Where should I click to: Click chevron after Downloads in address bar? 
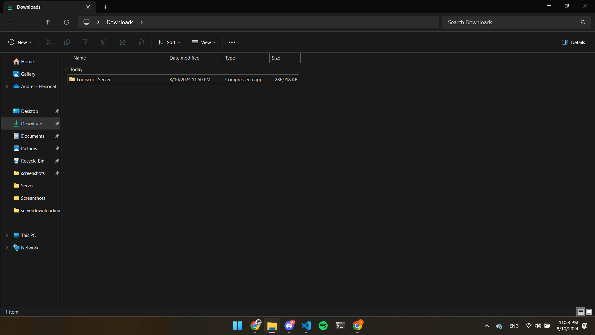(142, 22)
